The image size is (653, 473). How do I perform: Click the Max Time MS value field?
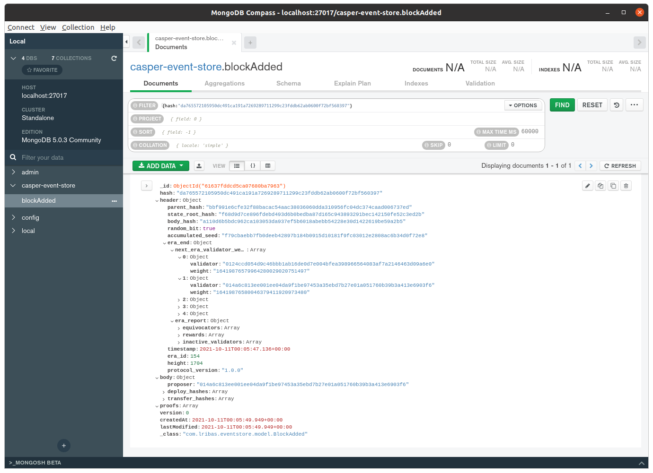point(530,132)
